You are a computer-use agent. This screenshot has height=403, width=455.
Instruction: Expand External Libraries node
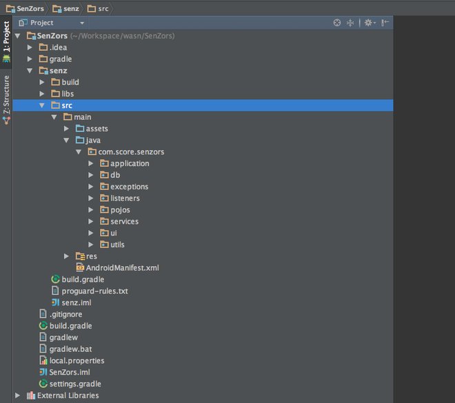point(17,395)
